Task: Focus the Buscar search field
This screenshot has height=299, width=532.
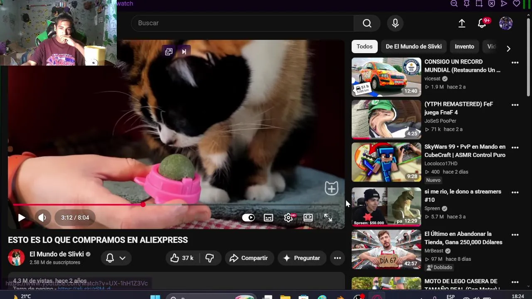Action: pos(243,23)
